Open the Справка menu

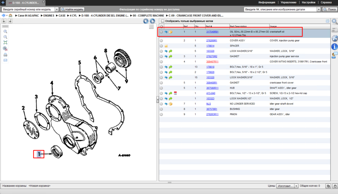(x=326, y=2)
